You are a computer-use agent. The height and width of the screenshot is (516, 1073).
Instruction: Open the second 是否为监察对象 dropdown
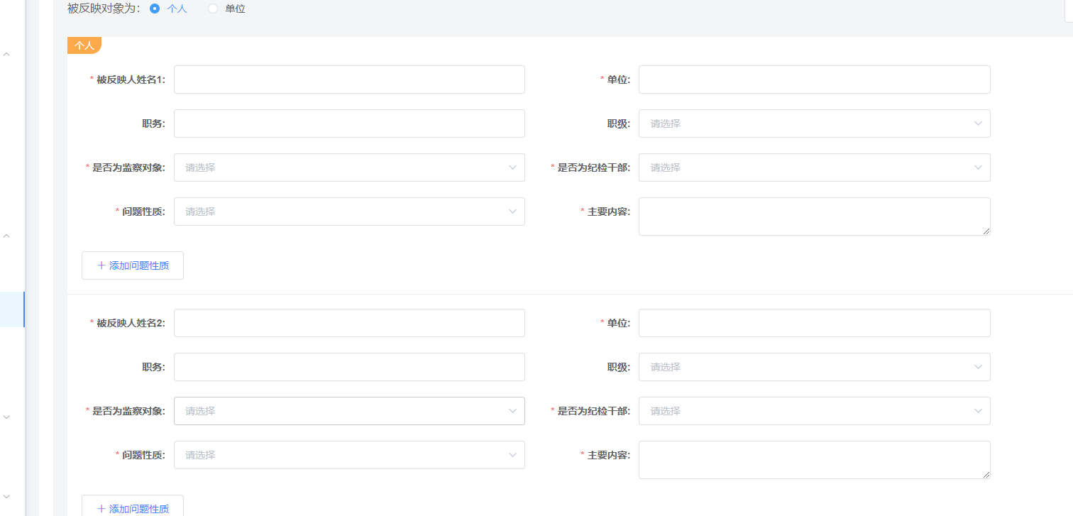[x=349, y=411]
